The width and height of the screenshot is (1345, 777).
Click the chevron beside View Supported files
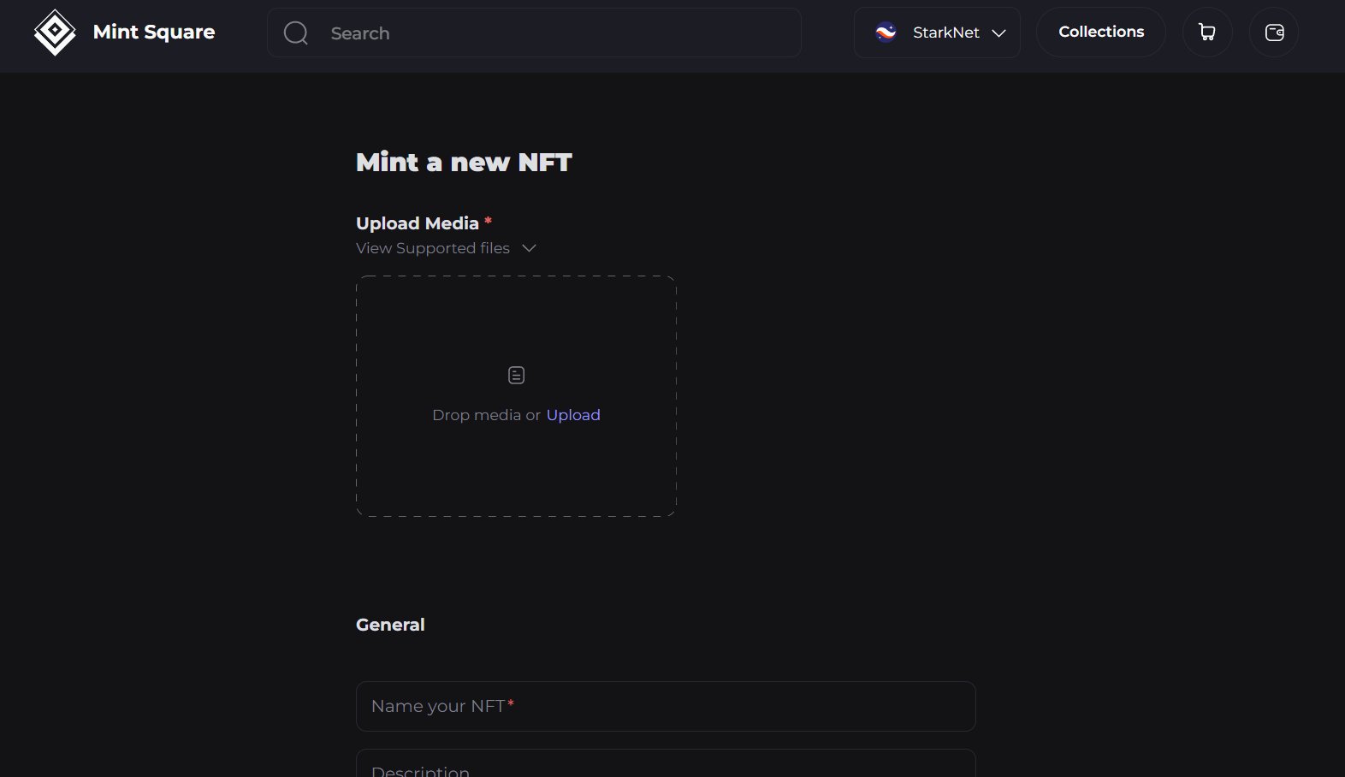click(530, 248)
